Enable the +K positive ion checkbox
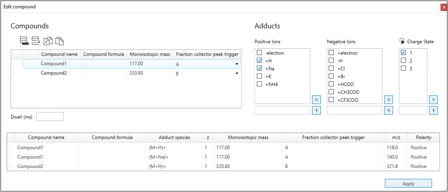448x192 pixels. pos(259,76)
